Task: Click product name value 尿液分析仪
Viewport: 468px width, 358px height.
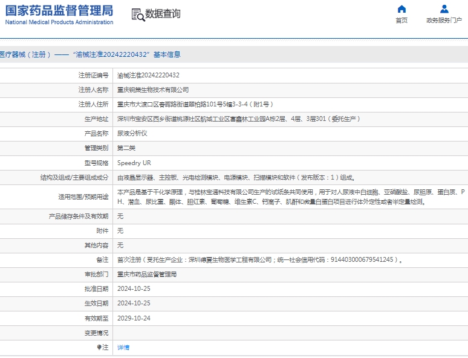Action: [x=132, y=134]
